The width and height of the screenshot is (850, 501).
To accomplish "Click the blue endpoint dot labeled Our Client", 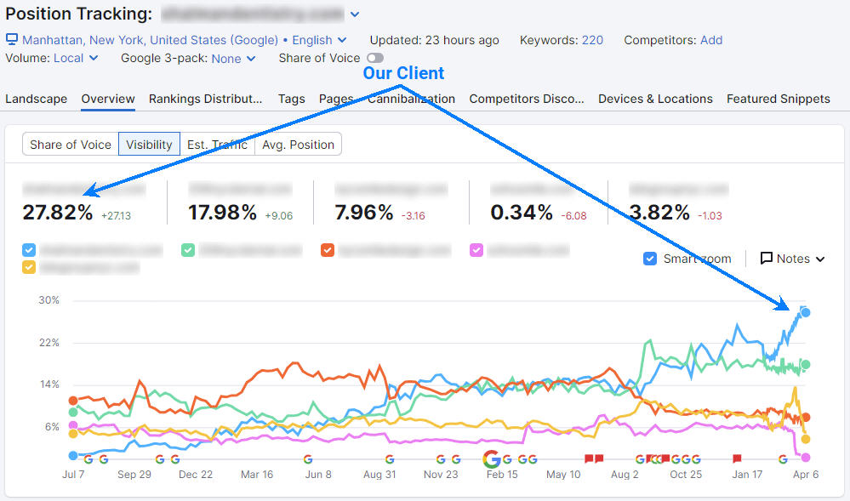I will (x=804, y=313).
